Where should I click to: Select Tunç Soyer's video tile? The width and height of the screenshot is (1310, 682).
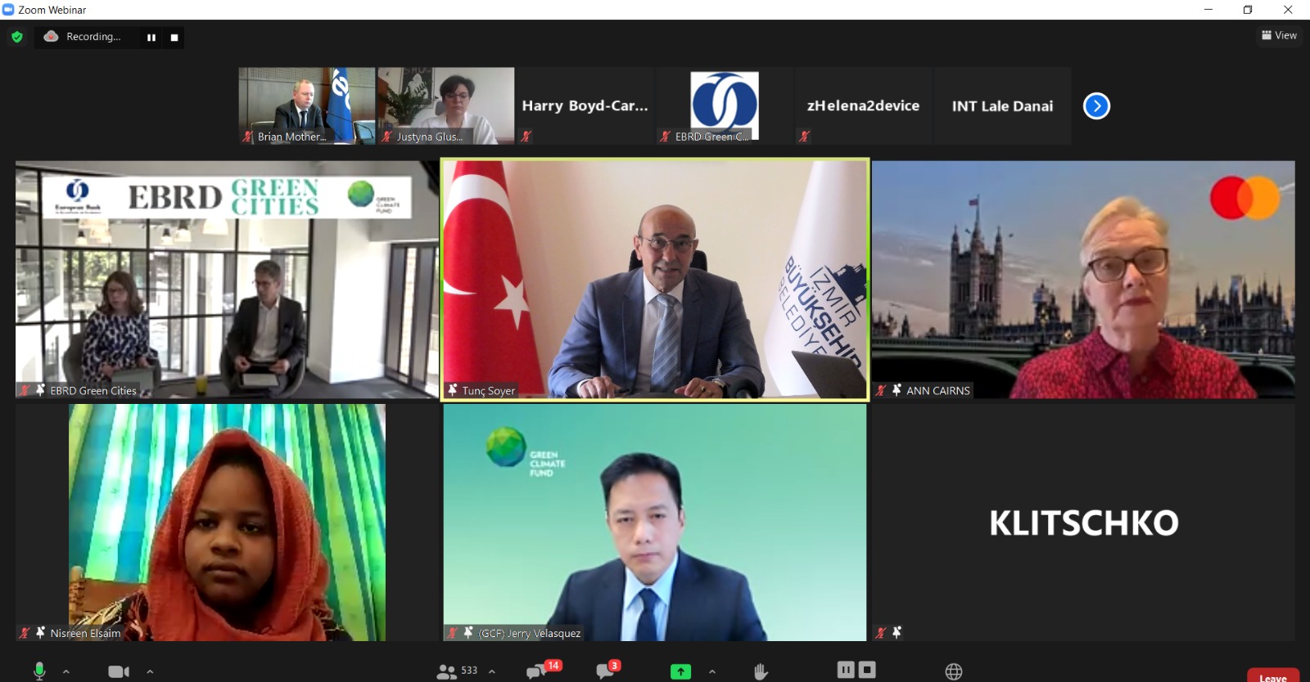tap(654, 279)
